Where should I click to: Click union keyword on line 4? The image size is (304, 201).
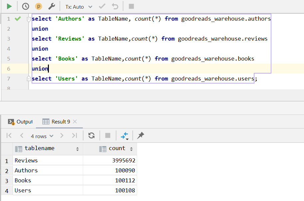click(x=40, y=49)
